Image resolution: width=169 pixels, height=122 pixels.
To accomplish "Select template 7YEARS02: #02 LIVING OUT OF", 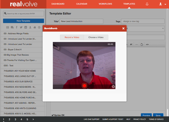I will point(23,76).
